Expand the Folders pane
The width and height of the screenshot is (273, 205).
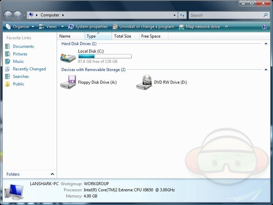[x=52, y=174]
